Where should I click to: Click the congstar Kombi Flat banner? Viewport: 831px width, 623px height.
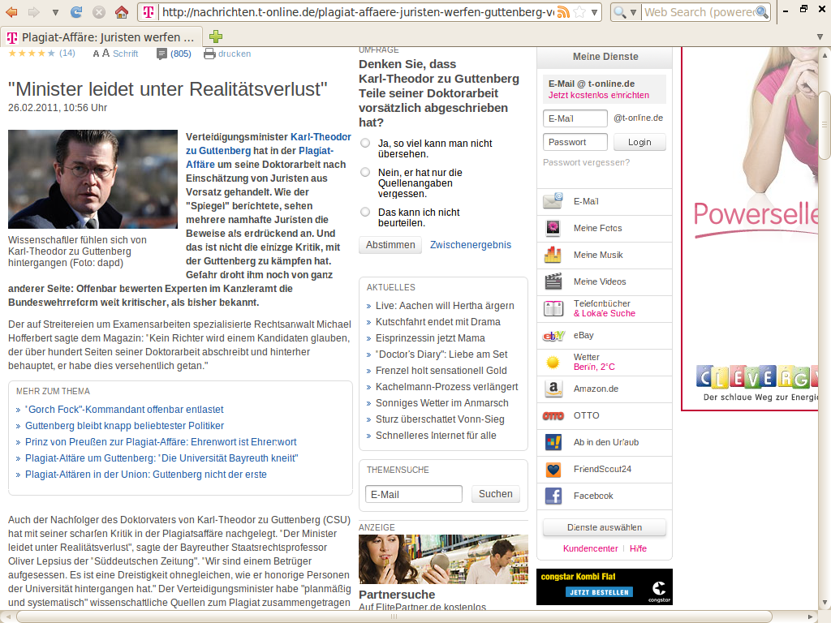tap(604, 586)
